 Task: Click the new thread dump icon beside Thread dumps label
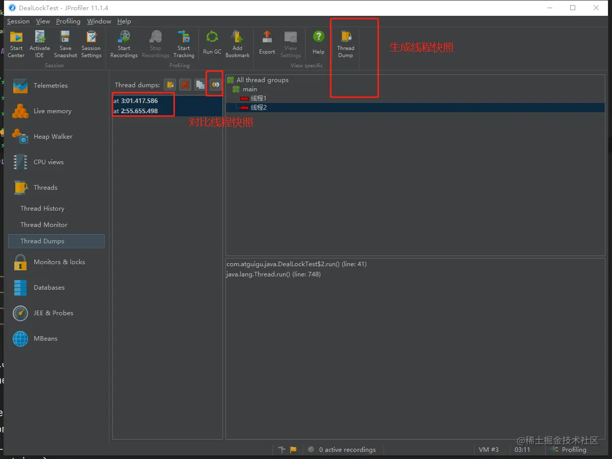point(170,85)
